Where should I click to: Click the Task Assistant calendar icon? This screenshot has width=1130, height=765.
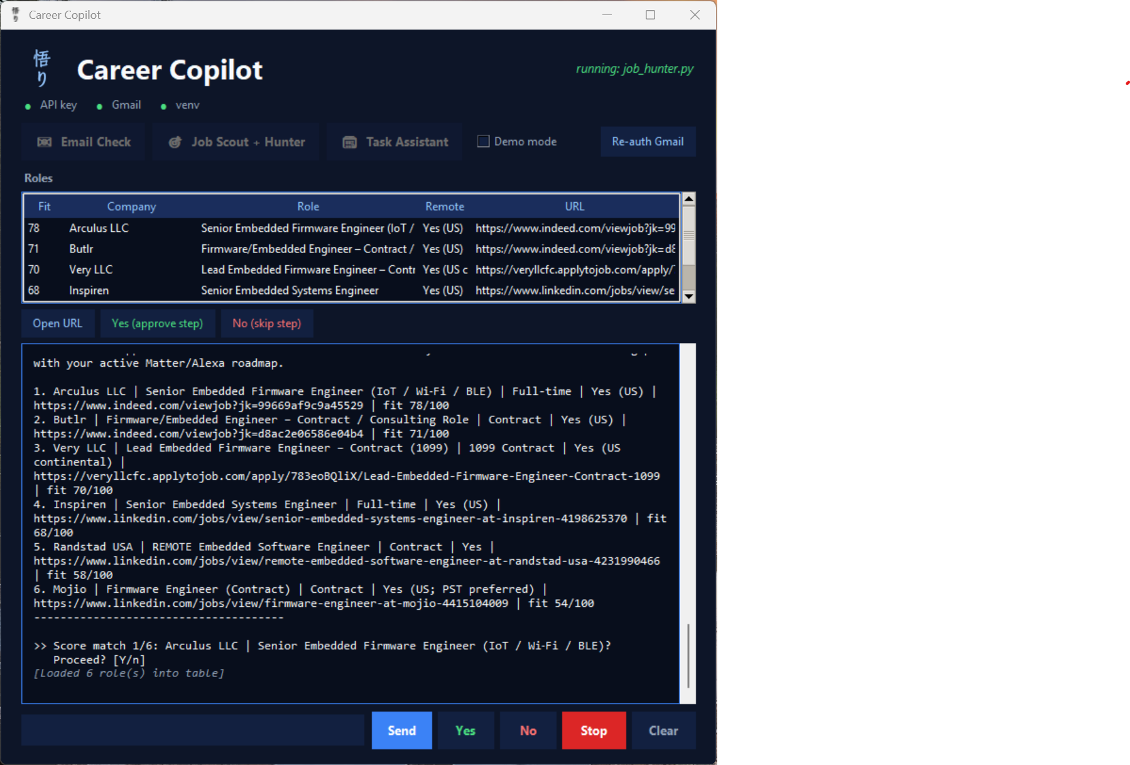point(349,143)
